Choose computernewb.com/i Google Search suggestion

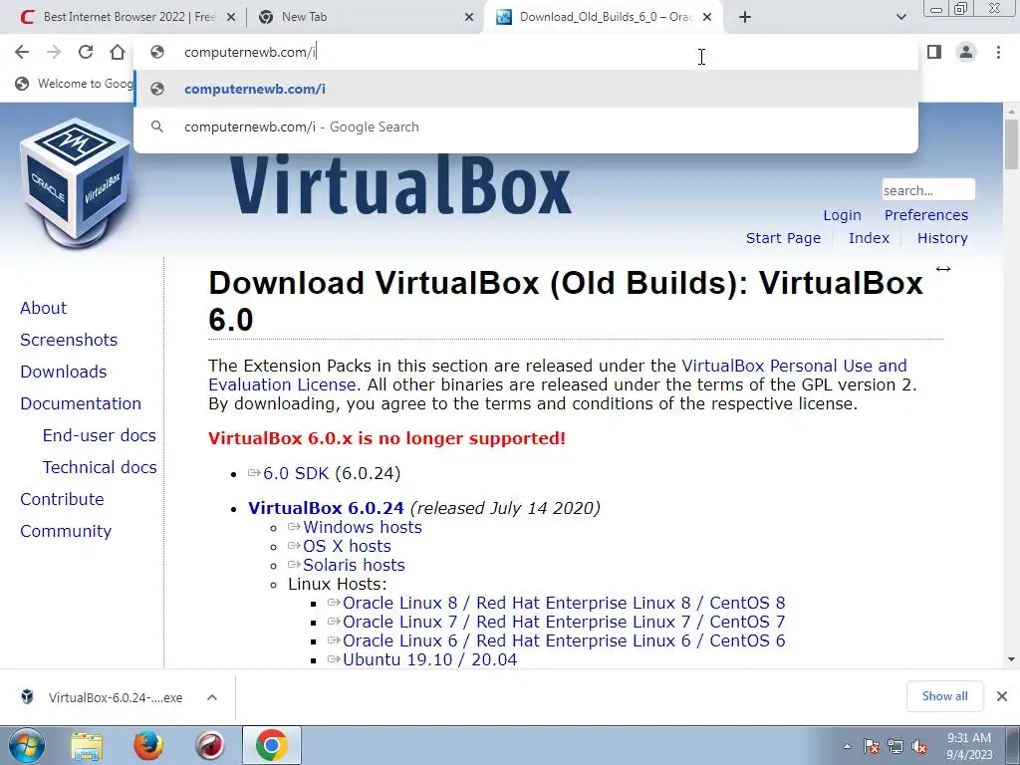click(x=526, y=127)
